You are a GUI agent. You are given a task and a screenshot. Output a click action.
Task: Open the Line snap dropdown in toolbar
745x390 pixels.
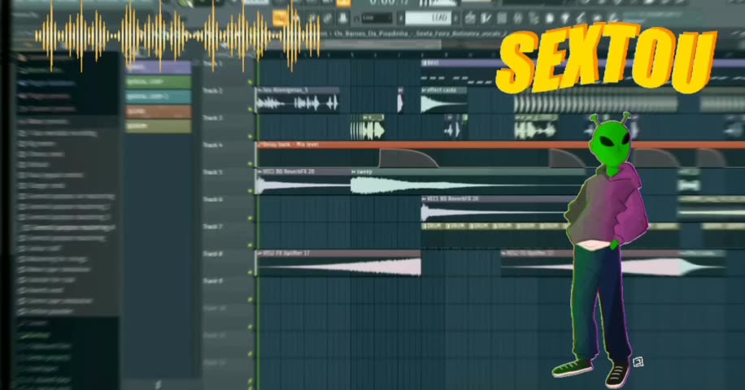pos(377,18)
